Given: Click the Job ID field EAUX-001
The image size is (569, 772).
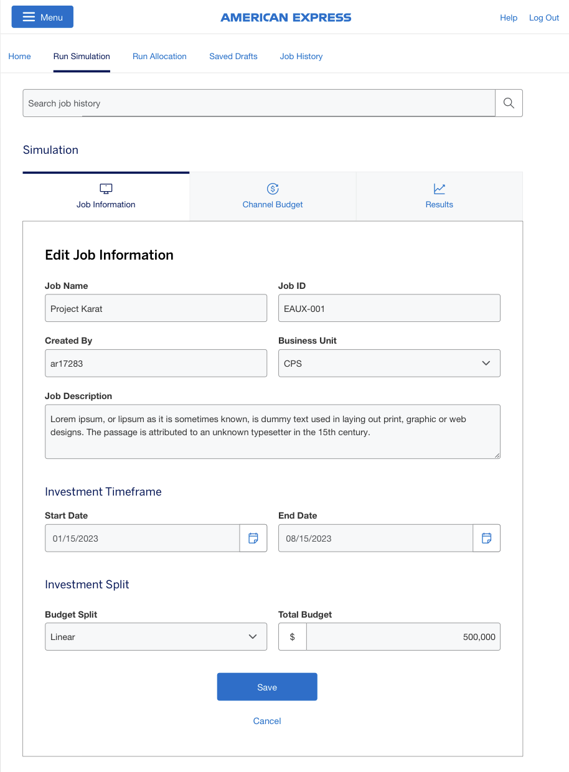Looking at the screenshot, I should (389, 308).
